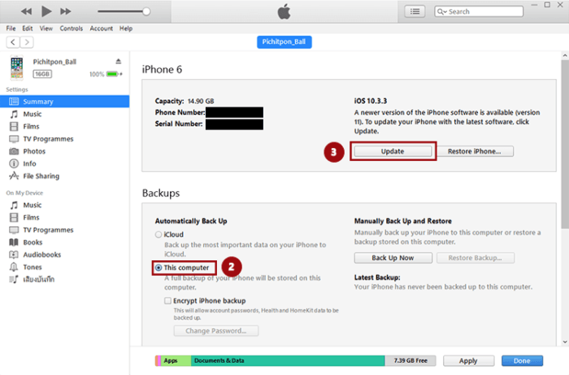Viewport: 569px width, 375px height.
Task: Click the Update button
Action: click(x=393, y=151)
